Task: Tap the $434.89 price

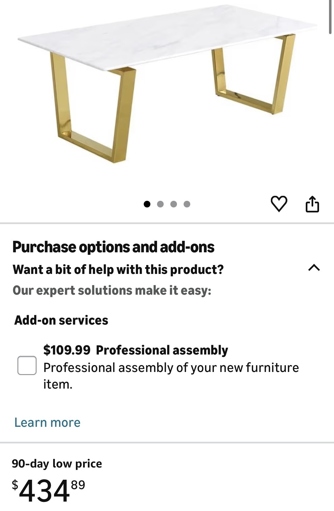Action: pos(48,491)
